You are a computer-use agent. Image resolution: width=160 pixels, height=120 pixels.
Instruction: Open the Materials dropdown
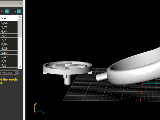(9, 73)
